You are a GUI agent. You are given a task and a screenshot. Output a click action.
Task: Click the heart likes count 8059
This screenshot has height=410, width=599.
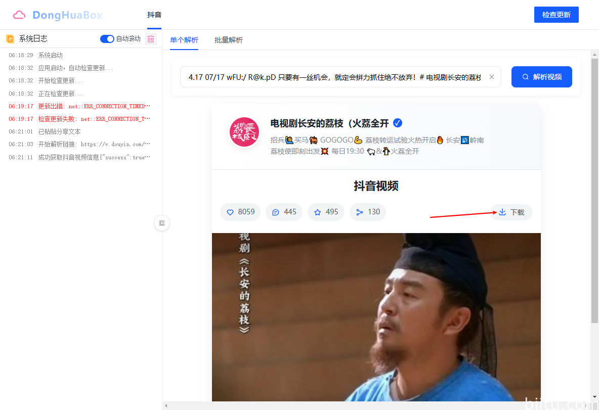(x=240, y=212)
